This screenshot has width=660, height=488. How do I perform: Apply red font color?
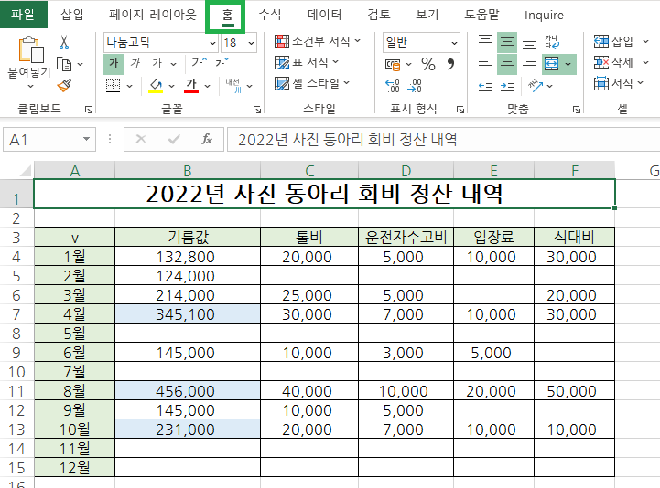[x=191, y=85]
